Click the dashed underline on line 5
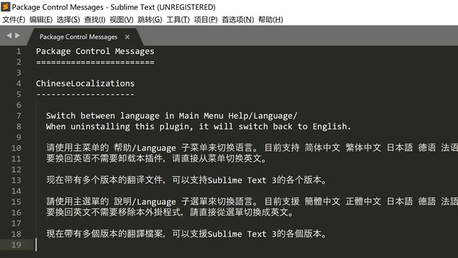The height and width of the screenshot is (258, 458). [85, 95]
